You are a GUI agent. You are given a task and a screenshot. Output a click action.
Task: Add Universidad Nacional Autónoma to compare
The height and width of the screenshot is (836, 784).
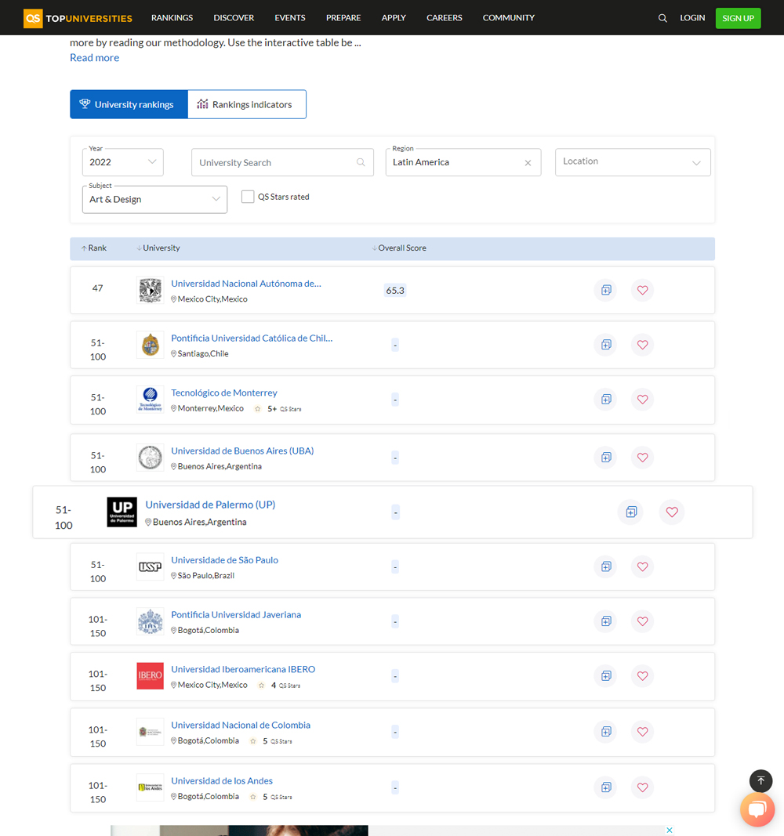(606, 290)
